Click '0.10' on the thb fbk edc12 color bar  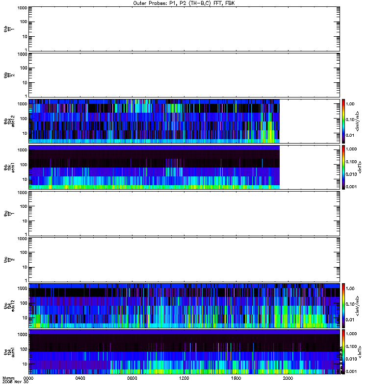click(x=350, y=120)
